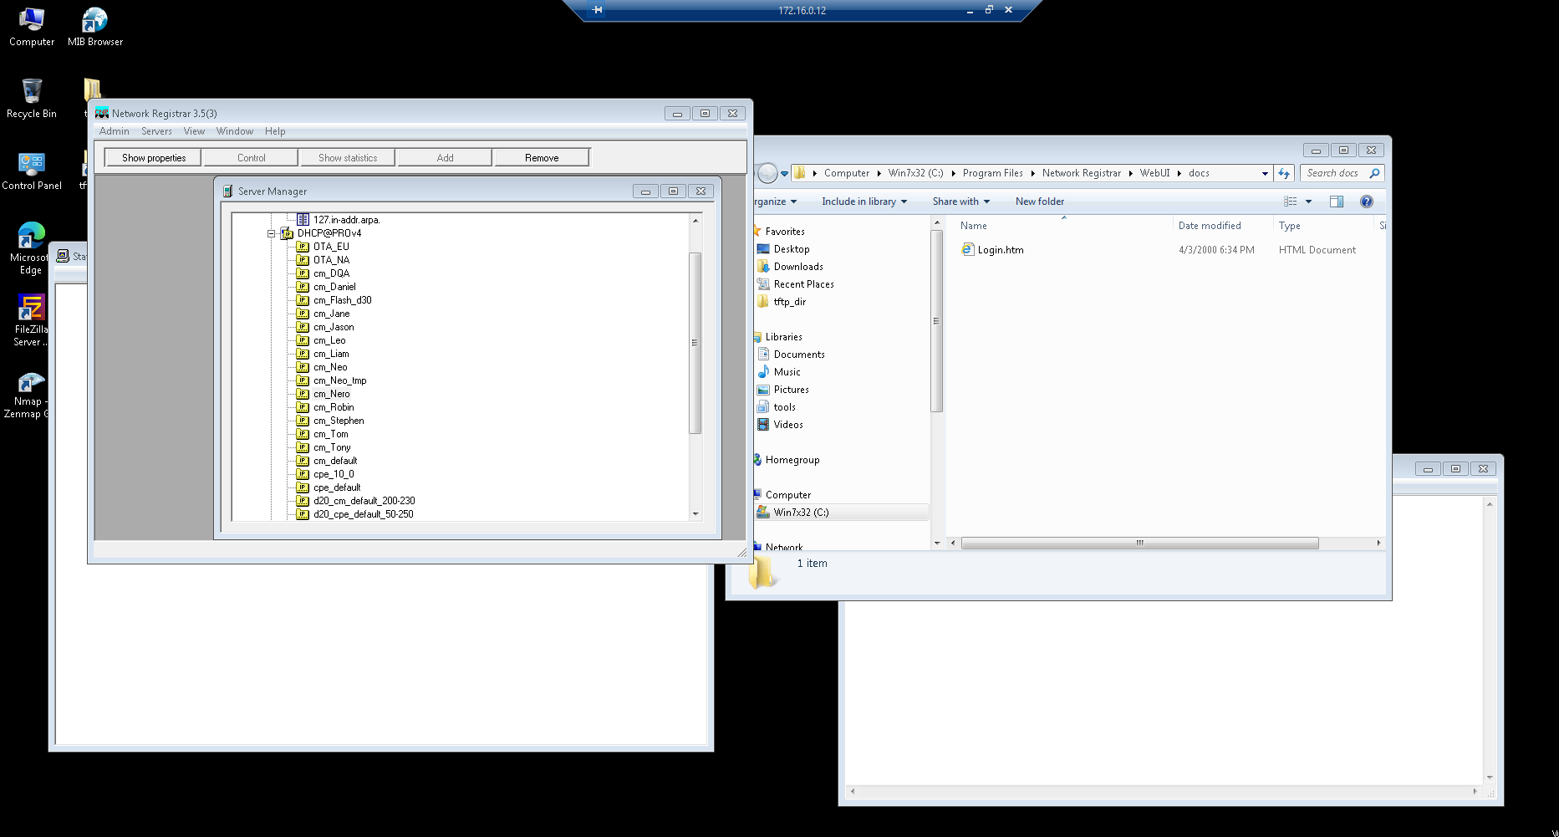Viewport: 1559px width, 837px height.
Task: Launch Microsoft Edge from the desktop
Action: pyautogui.click(x=31, y=248)
